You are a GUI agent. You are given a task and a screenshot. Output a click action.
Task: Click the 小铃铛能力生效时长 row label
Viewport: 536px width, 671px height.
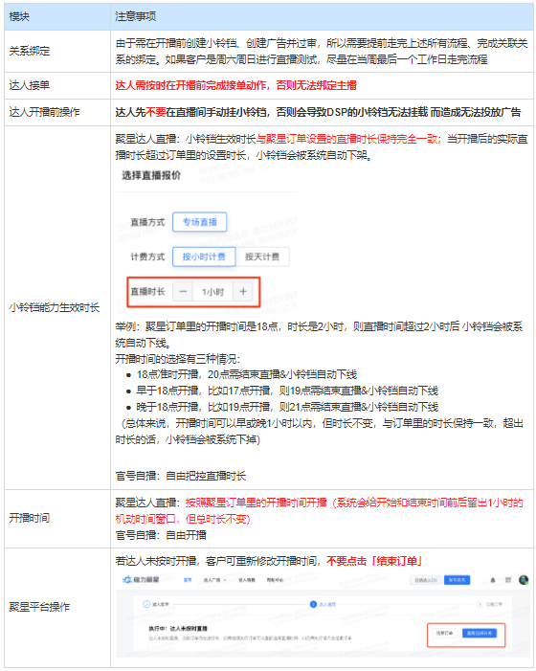coord(55,307)
